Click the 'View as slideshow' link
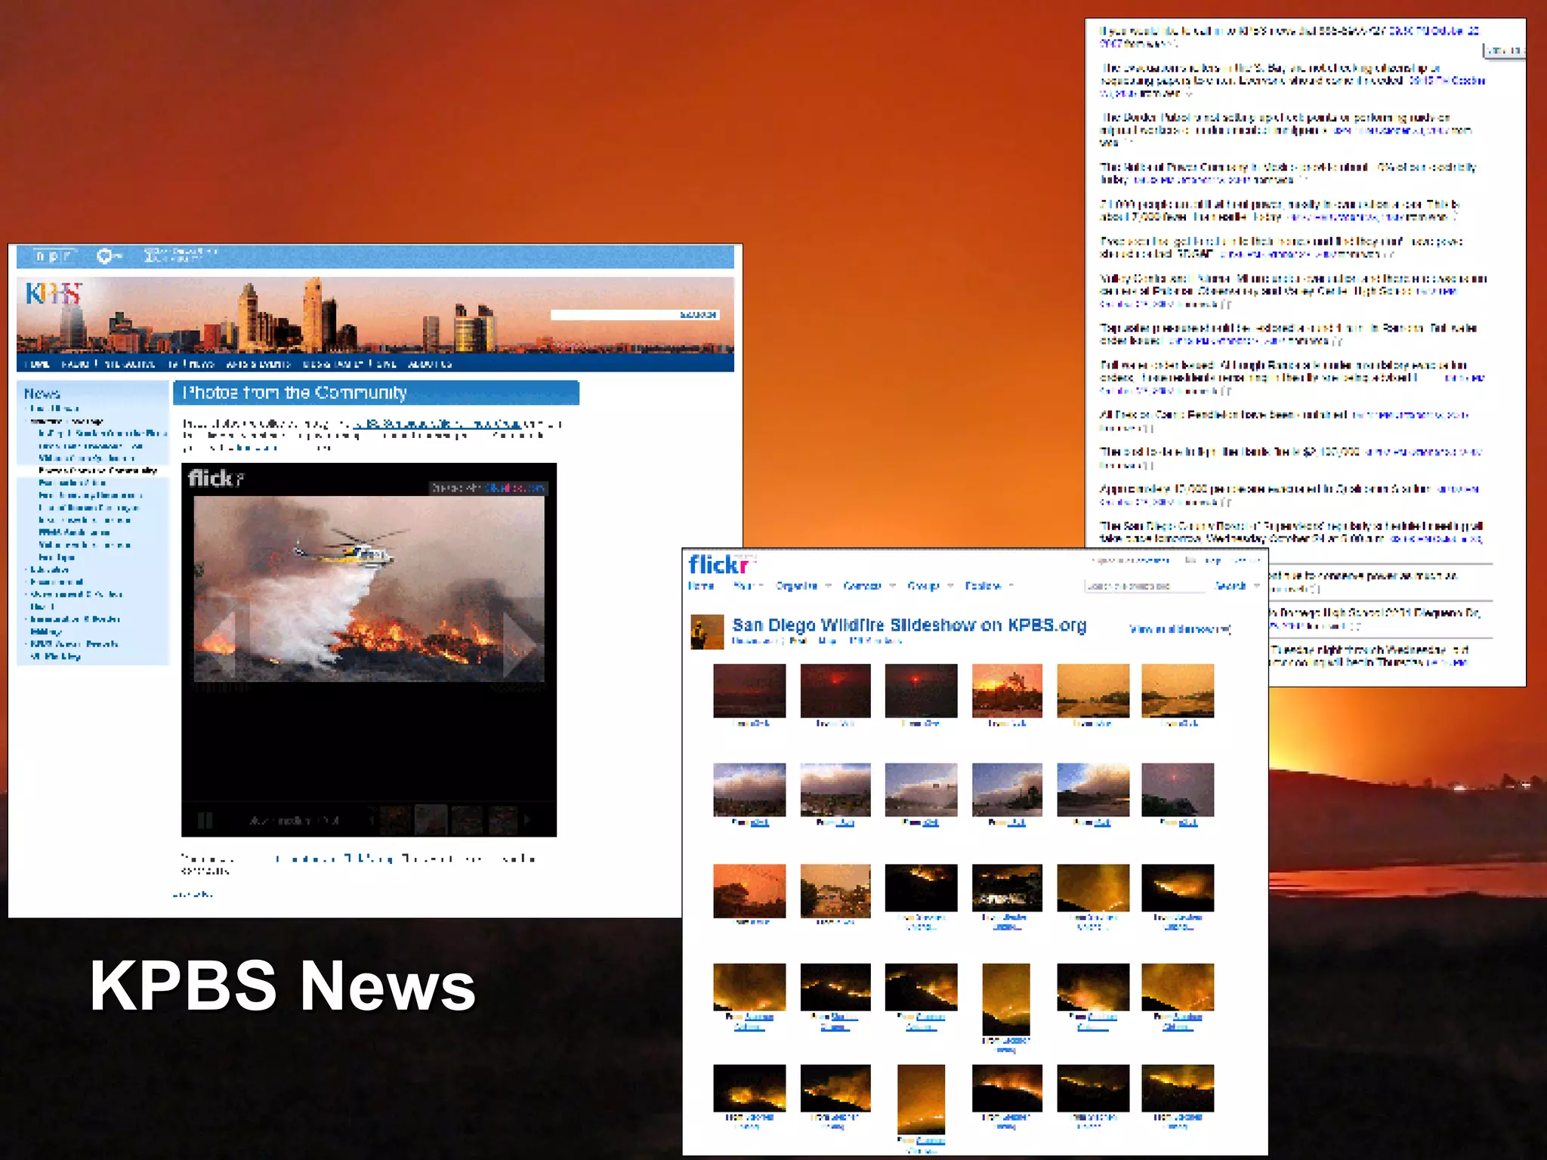The height and width of the screenshot is (1160, 1547). point(1180,628)
